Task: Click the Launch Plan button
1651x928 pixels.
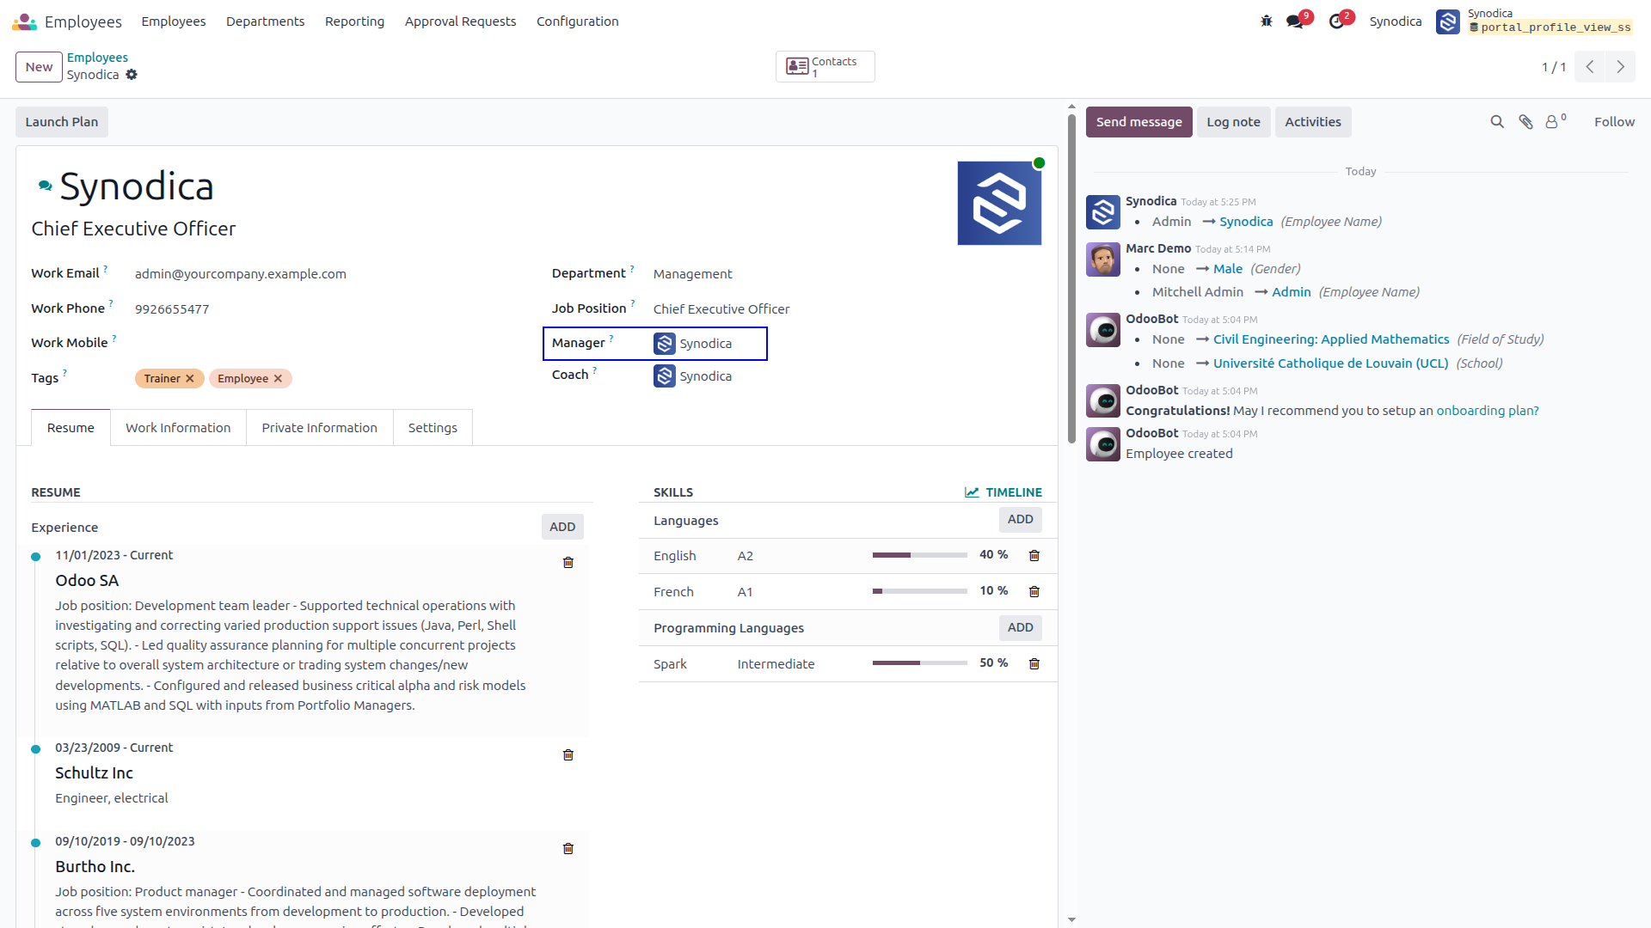Action: click(x=62, y=122)
